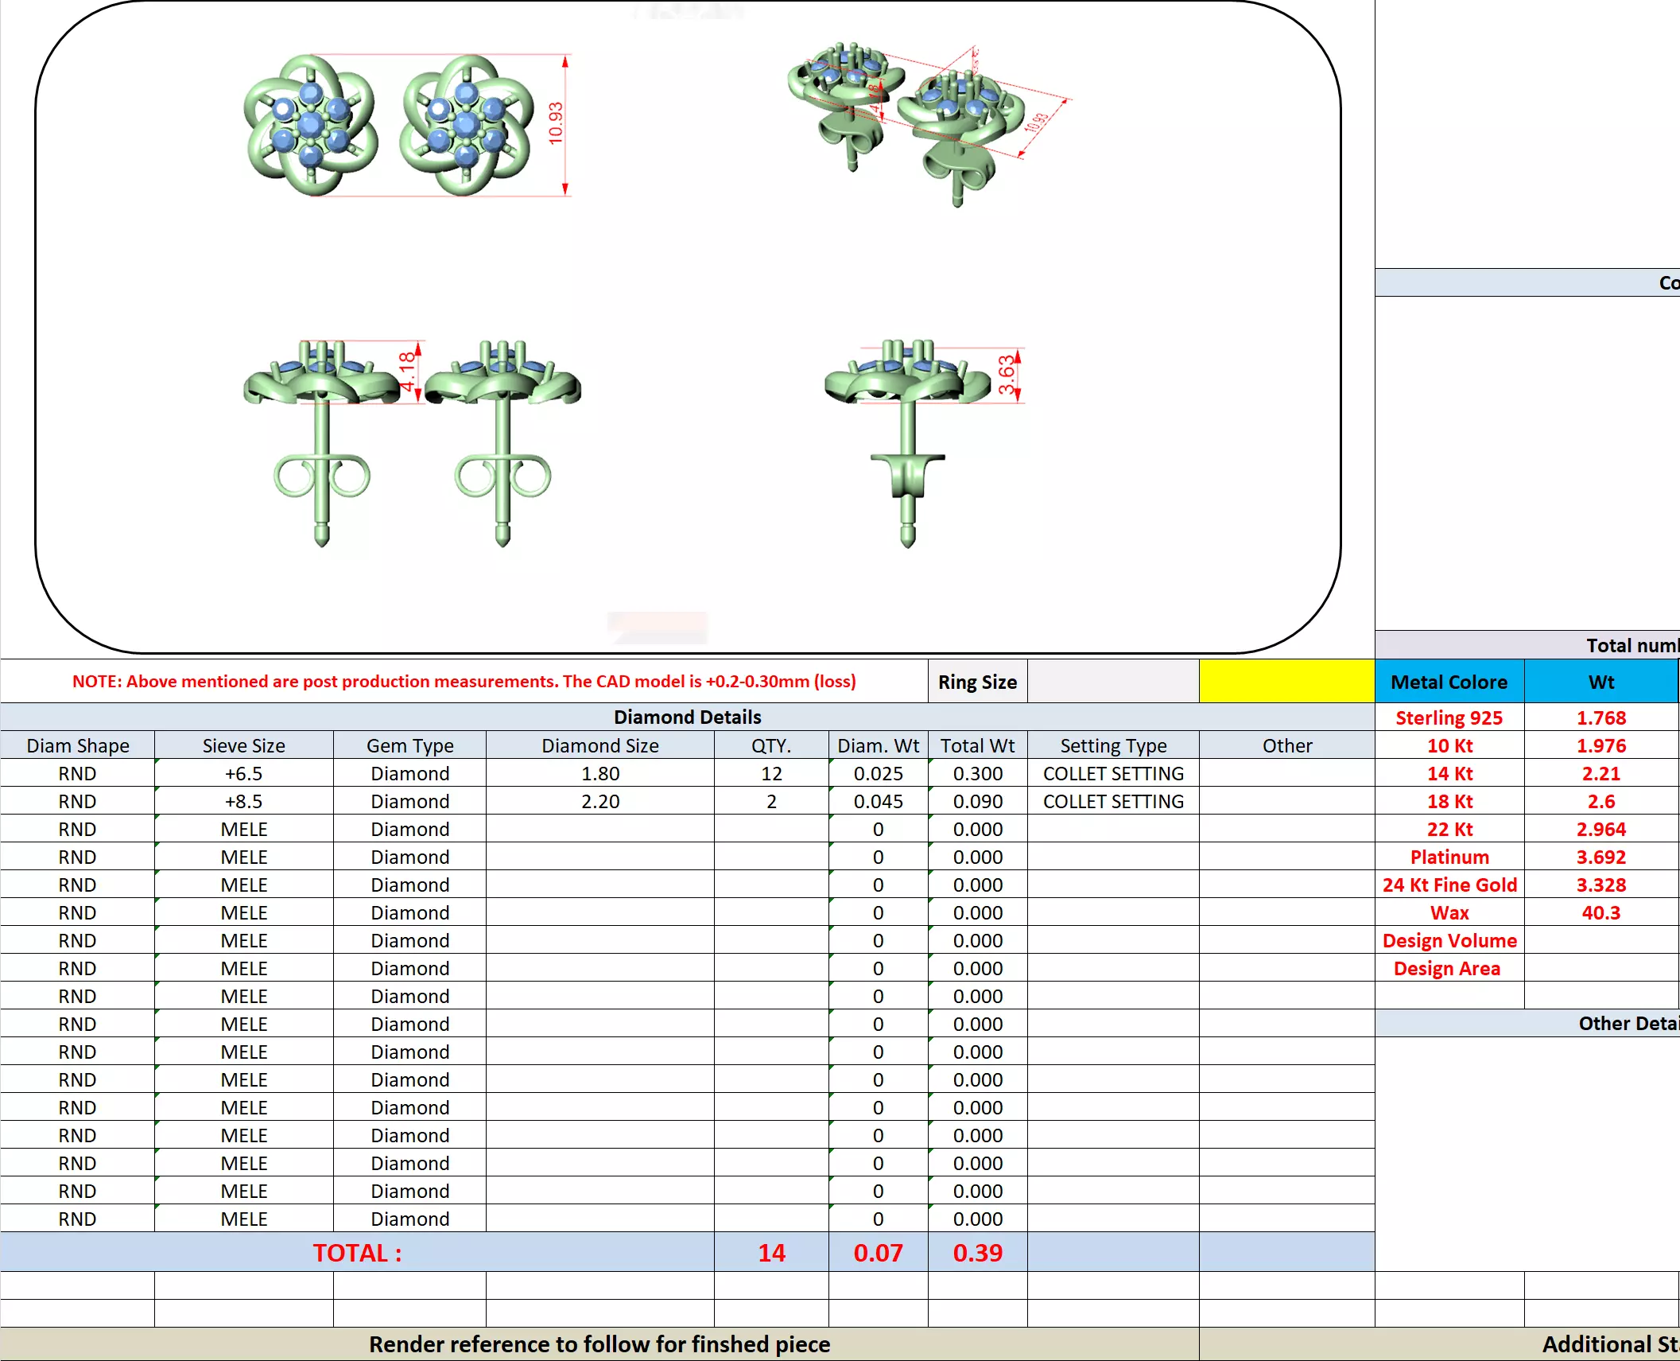Click the empty Ring Size value field
The height and width of the screenshot is (1361, 1680).
1113,682
